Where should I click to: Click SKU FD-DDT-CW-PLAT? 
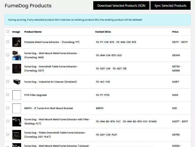coord(106,135)
